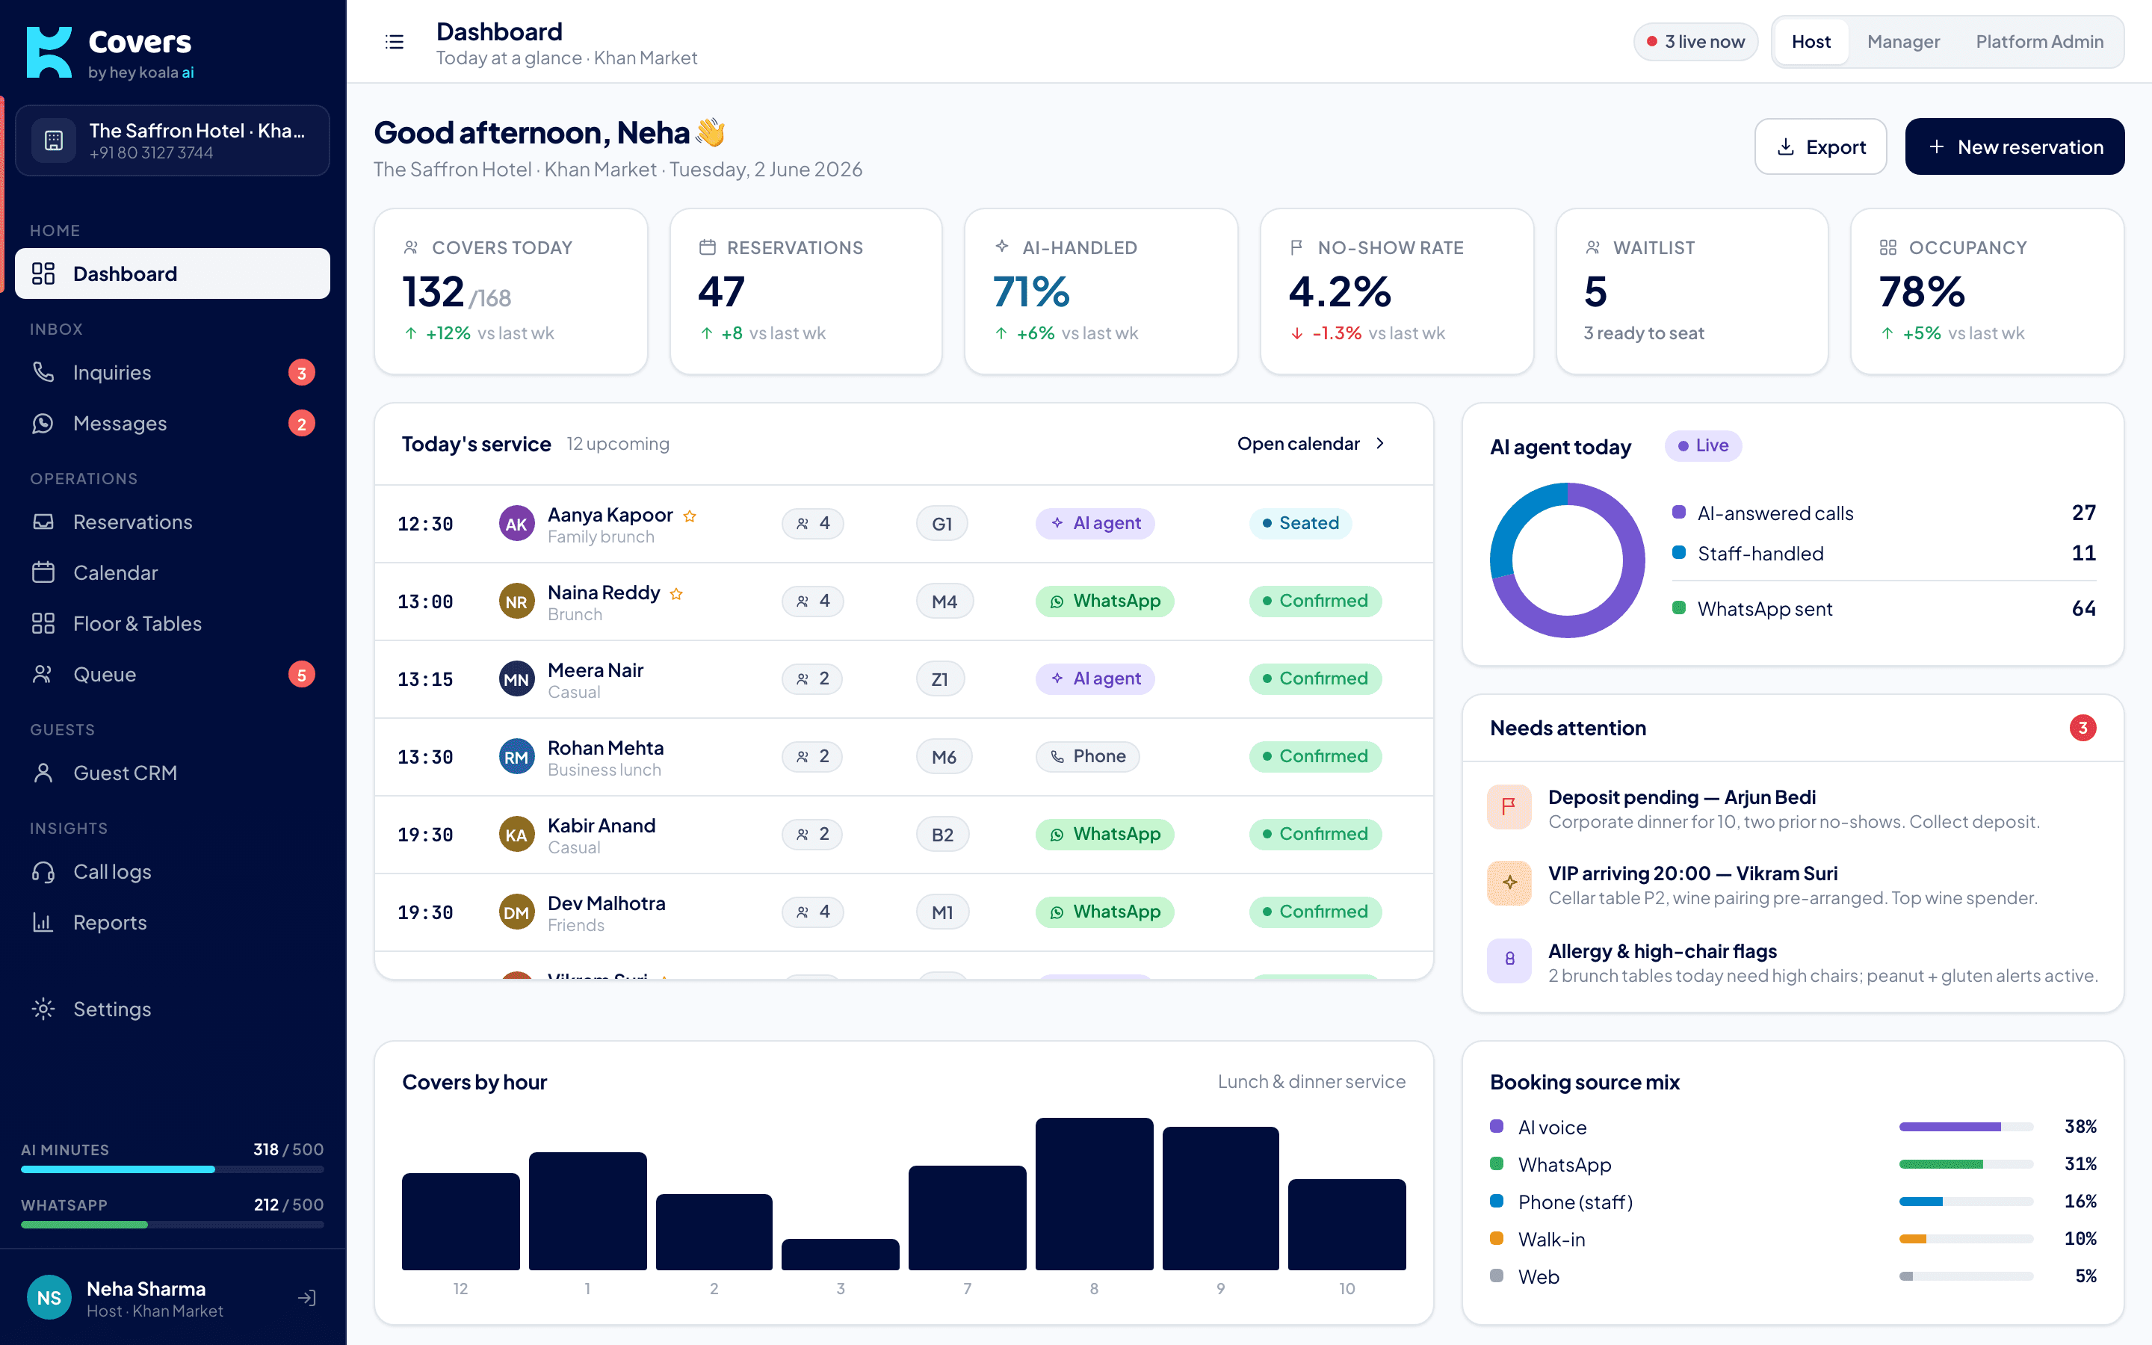Click the purple AI-answered calls legend swatch
Screen dimensions: 2152x1345
1679,513
